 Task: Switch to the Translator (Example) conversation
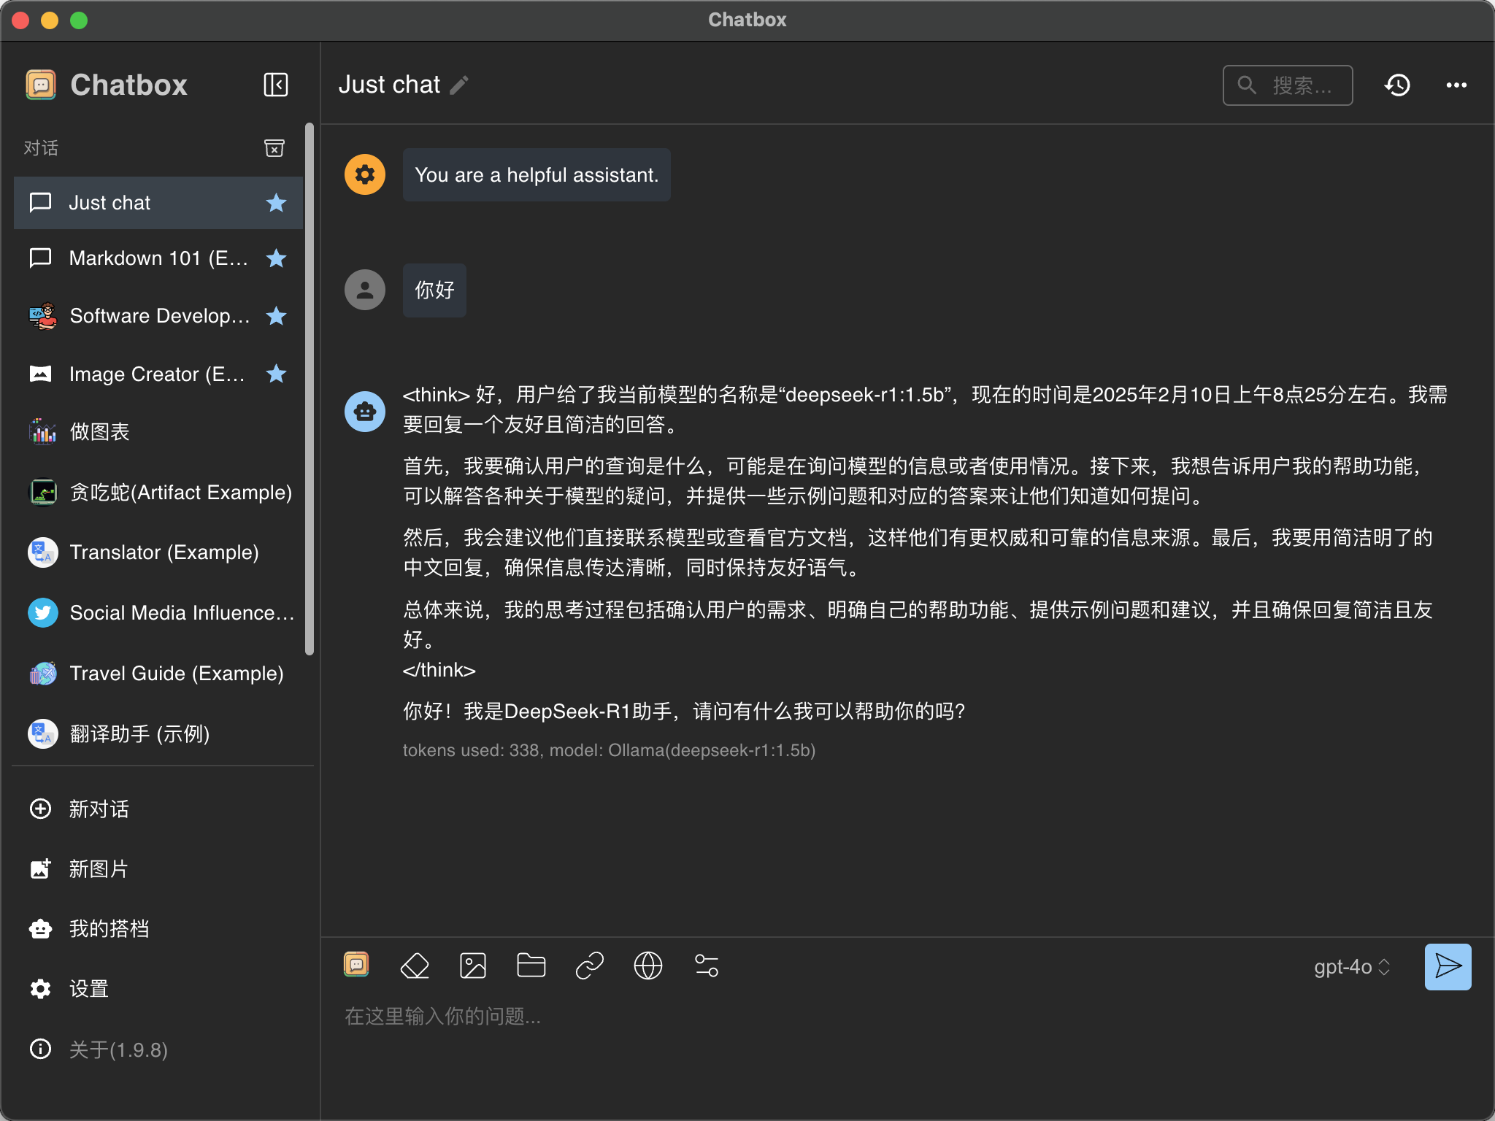tap(164, 552)
